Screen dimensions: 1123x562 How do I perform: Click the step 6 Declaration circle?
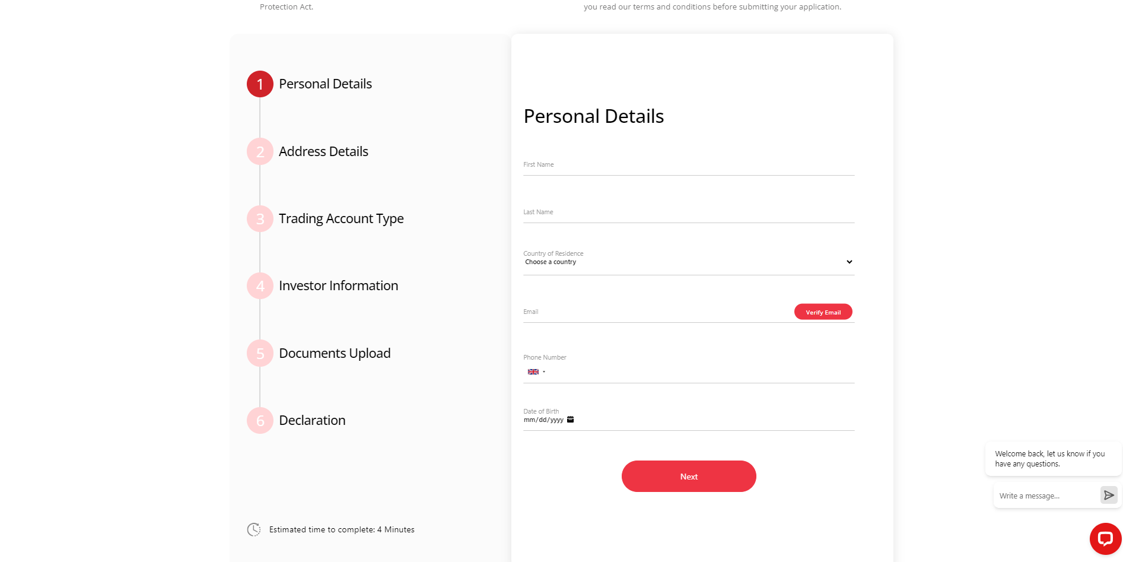pos(260,421)
